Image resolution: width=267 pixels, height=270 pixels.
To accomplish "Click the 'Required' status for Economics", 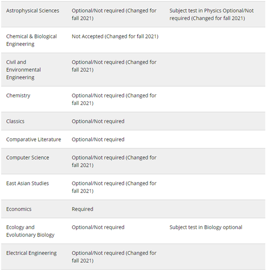I will click(x=83, y=209).
